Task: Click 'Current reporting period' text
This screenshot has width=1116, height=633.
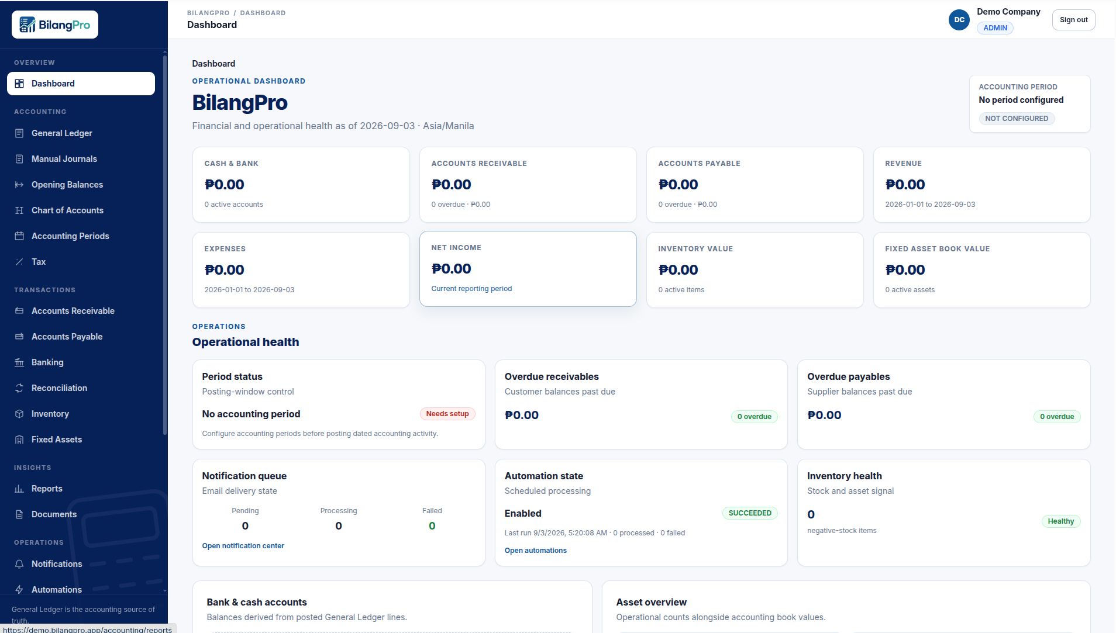Action: pyautogui.click(x=471, y=289)
